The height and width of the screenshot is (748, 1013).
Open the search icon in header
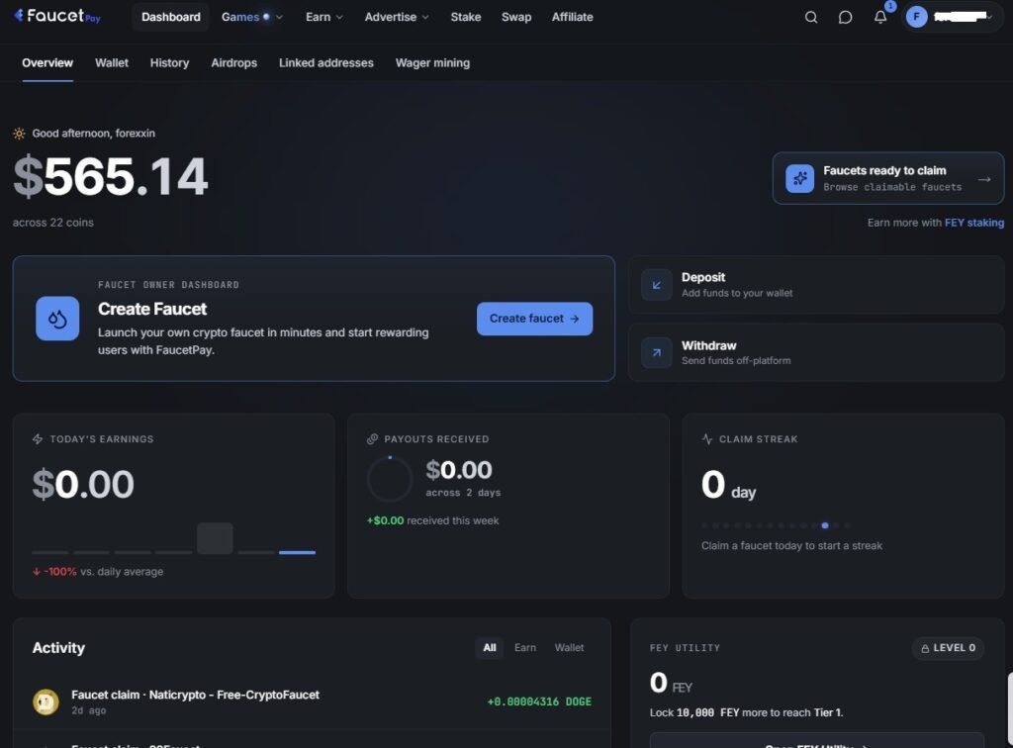click(x=811, y=18)
